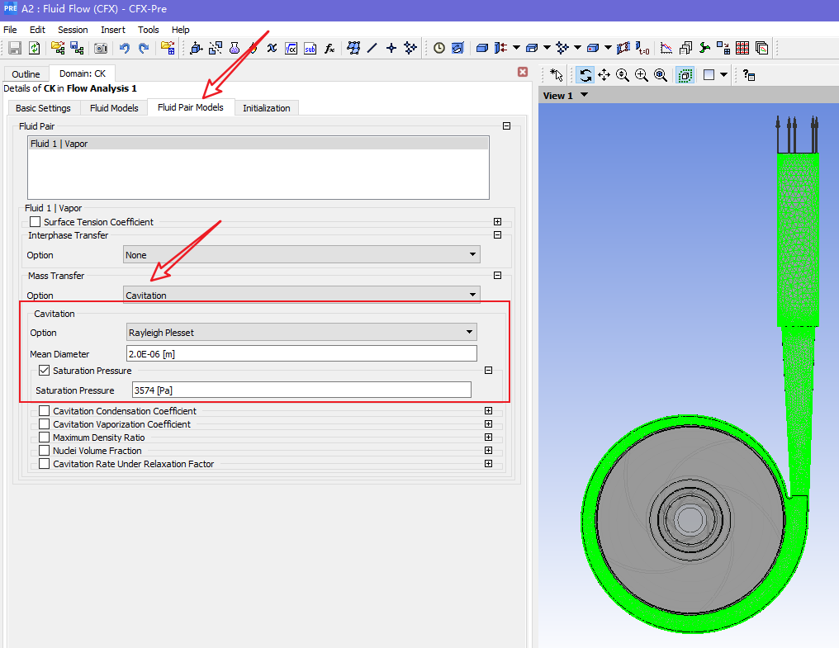Open the Mass Transfer Option dropdown
The width and height of the screenshot is (839, 648).
301,295
